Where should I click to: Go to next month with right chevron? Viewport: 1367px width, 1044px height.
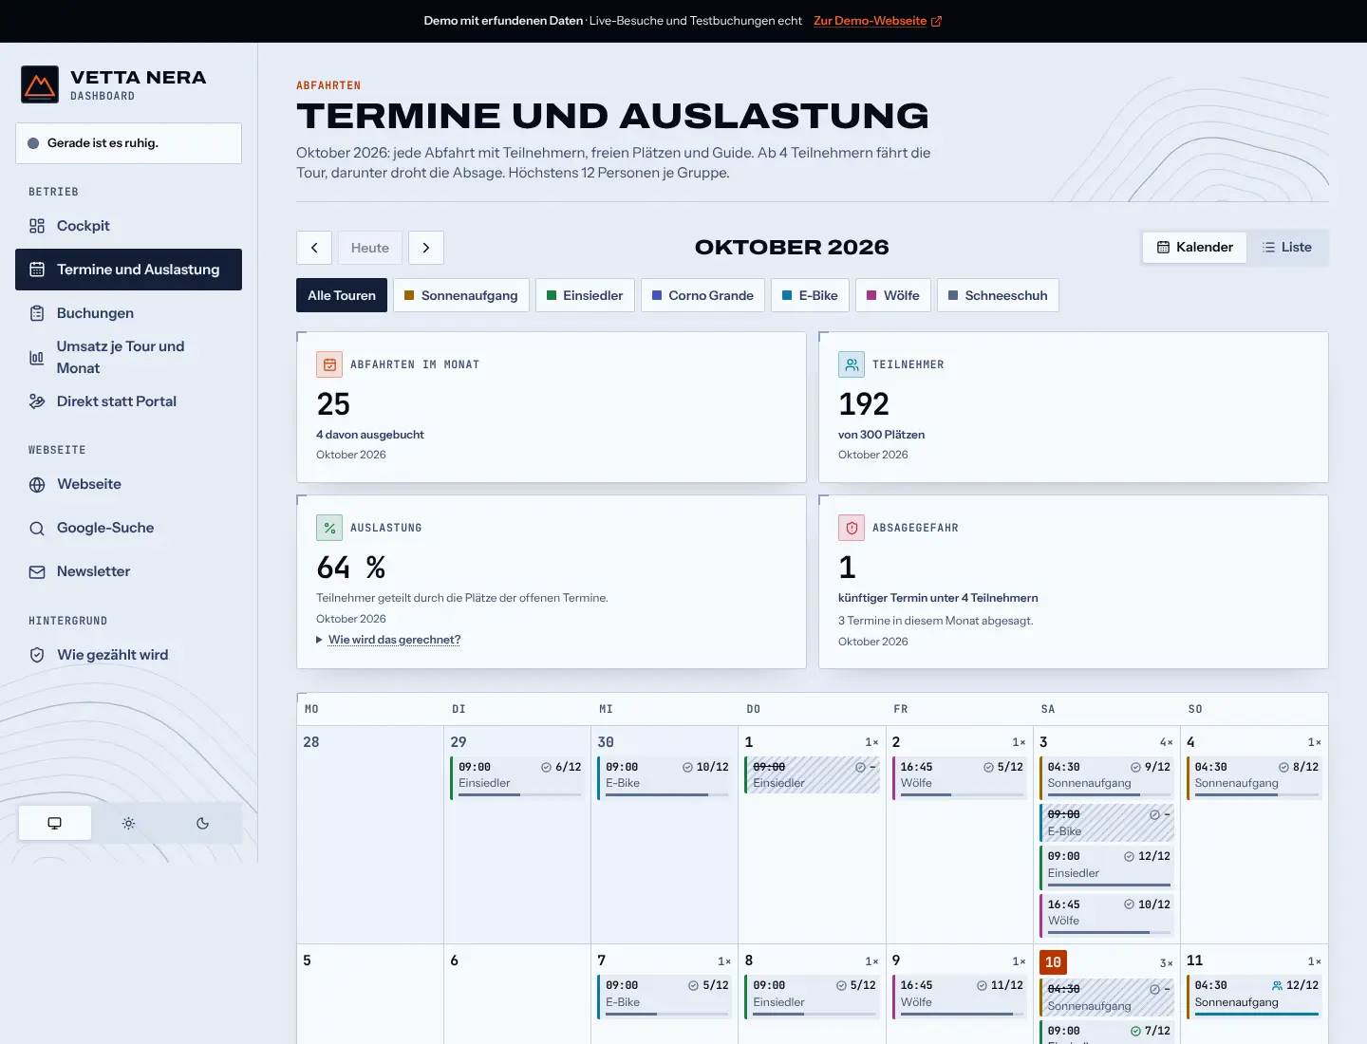tap(426, 248)
